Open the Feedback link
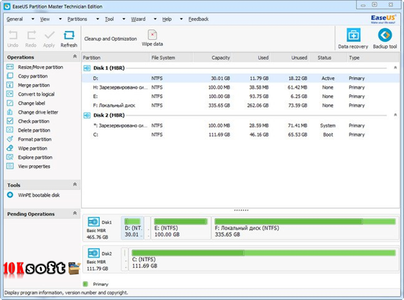404x300 pixels. [x=198, y=19]
